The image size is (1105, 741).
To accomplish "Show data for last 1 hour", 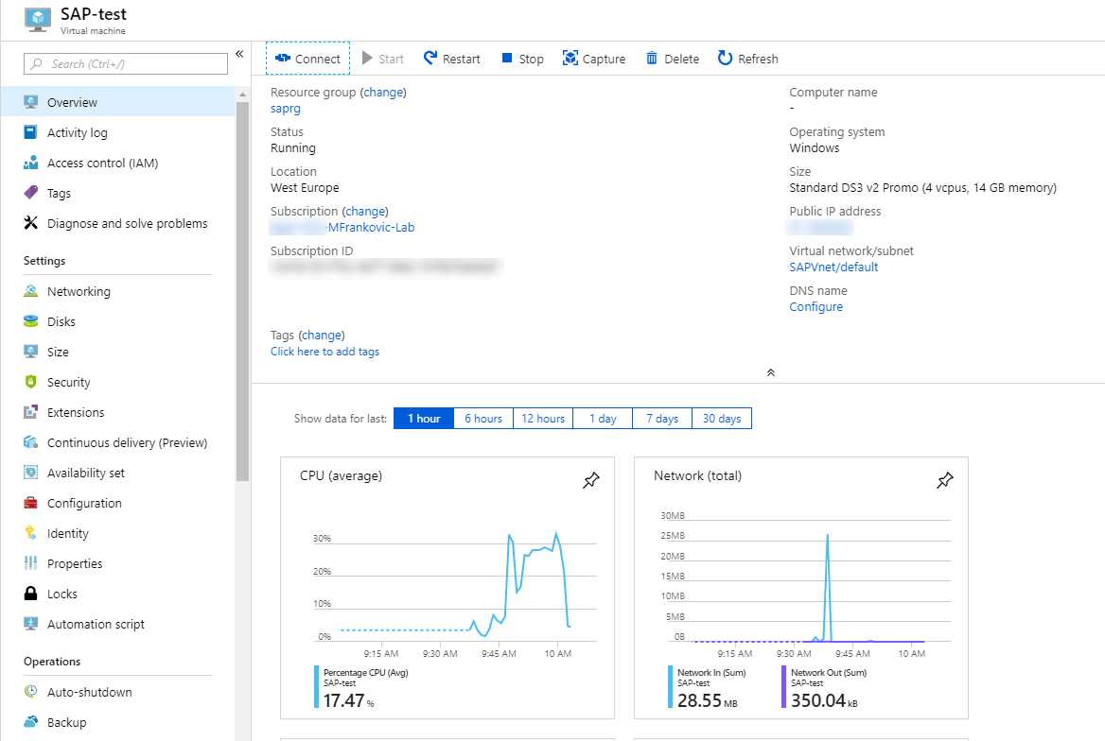I will (424, 419).
